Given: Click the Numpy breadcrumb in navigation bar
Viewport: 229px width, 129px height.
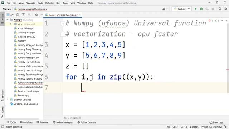Looking at the screenshot, I should tap(7, 9).
